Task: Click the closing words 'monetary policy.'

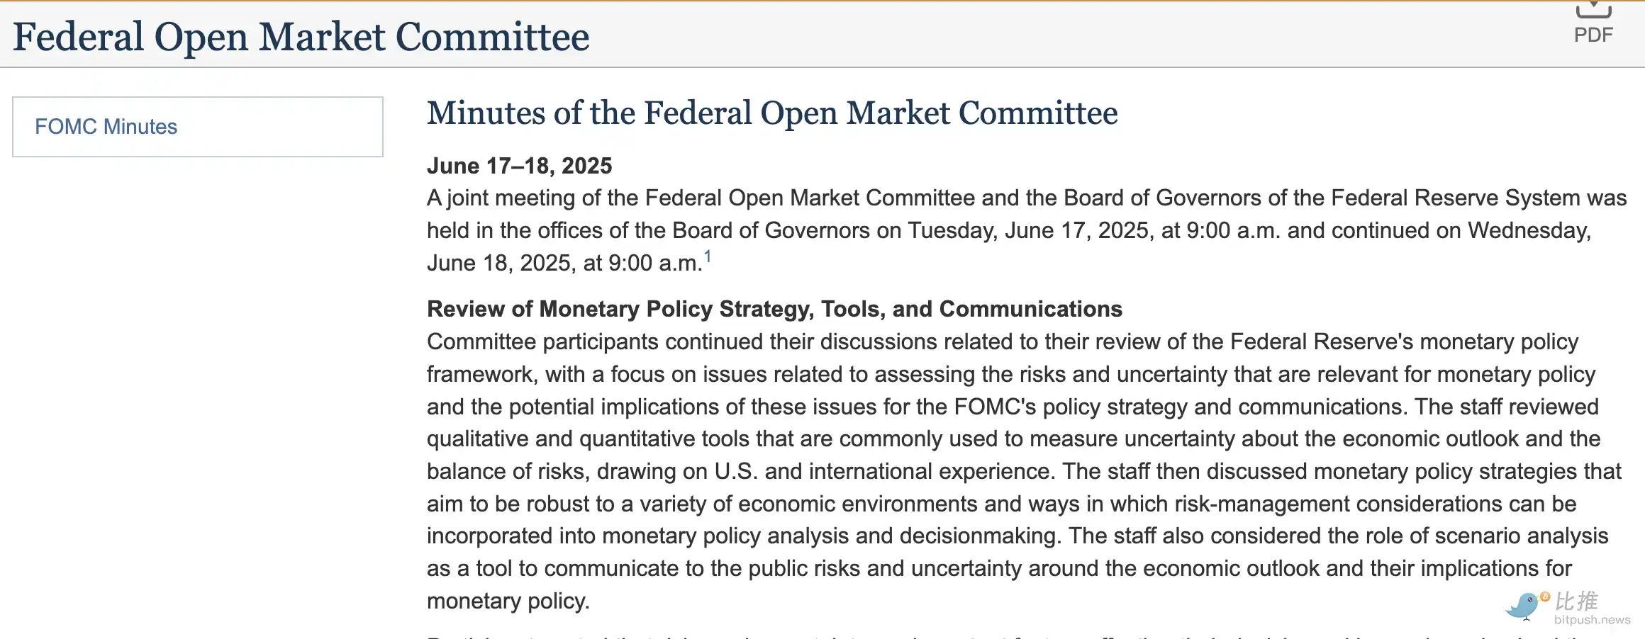Action: pyautogui.click(x=508, y=601)
